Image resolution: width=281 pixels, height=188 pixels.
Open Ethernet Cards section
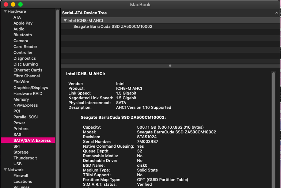(28, 70)
